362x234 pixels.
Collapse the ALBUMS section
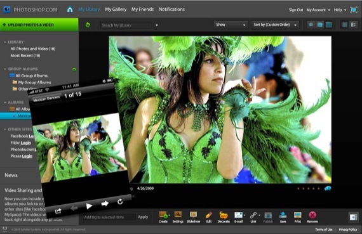point(5,102)
